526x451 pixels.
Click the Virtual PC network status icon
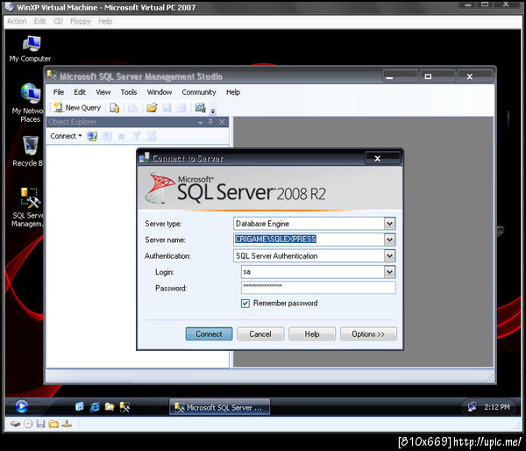[x=67, y=424]
